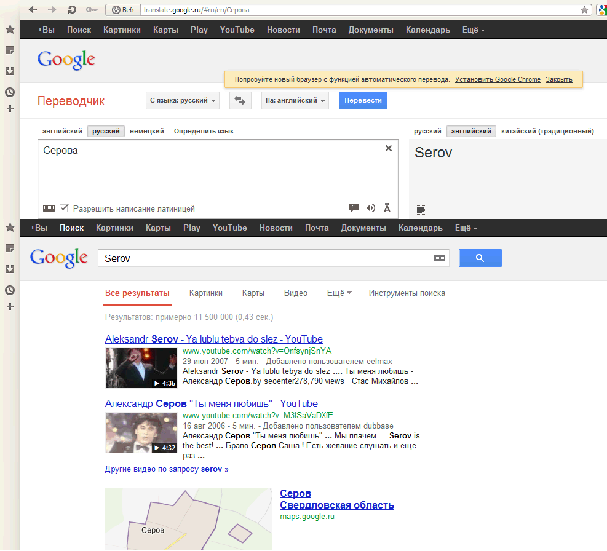
Task: Click the speech bubble icon under source text
Action: tap(354, 208)
